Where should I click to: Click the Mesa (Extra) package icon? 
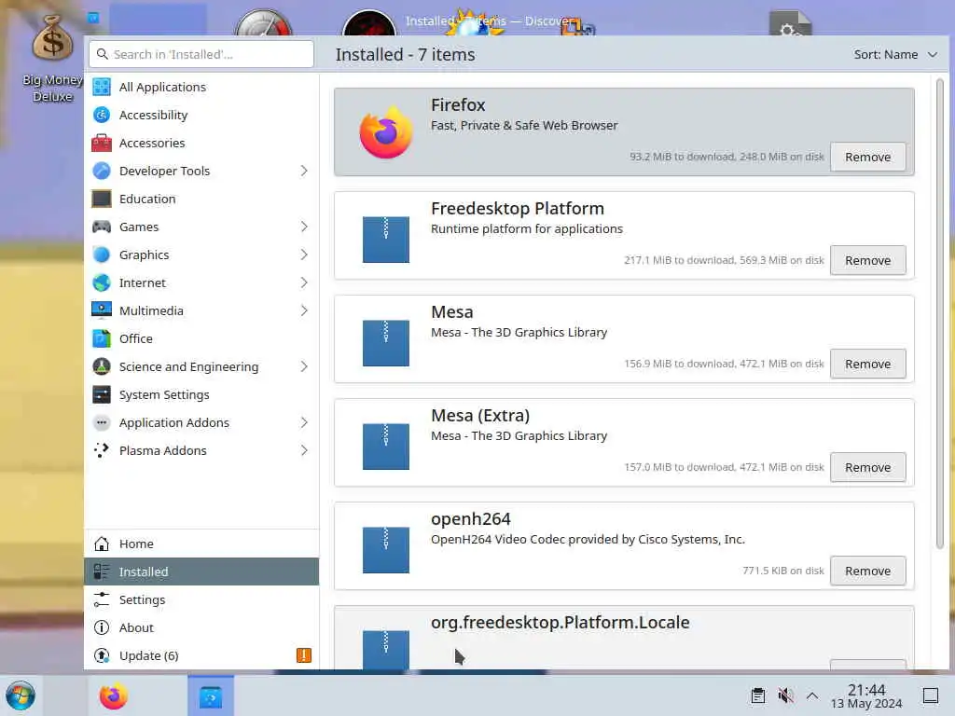coord(385,447)
